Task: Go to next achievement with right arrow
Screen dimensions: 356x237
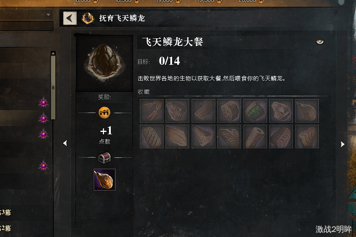Action: (x=343, y=144)
